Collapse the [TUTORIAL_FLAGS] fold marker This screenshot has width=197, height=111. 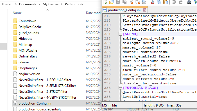120,88
